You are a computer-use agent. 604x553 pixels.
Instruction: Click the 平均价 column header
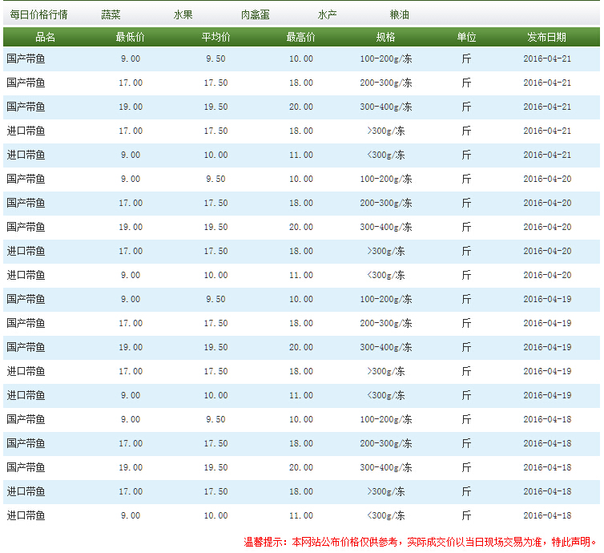click(215, 37)
